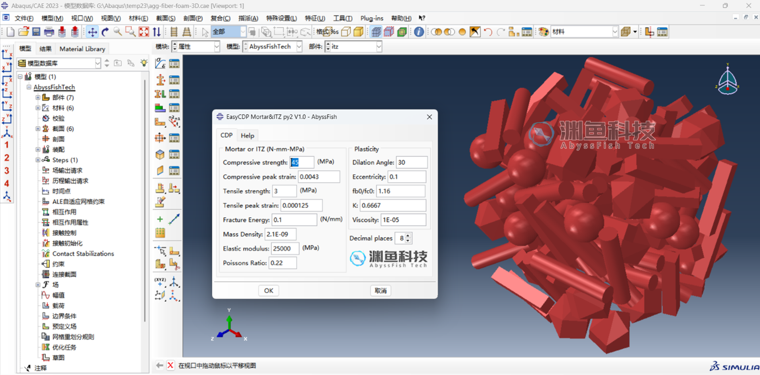Screen dimensions: 760x375
Task: Open the Plug-ins menu
Action: (x=372, y=18)
